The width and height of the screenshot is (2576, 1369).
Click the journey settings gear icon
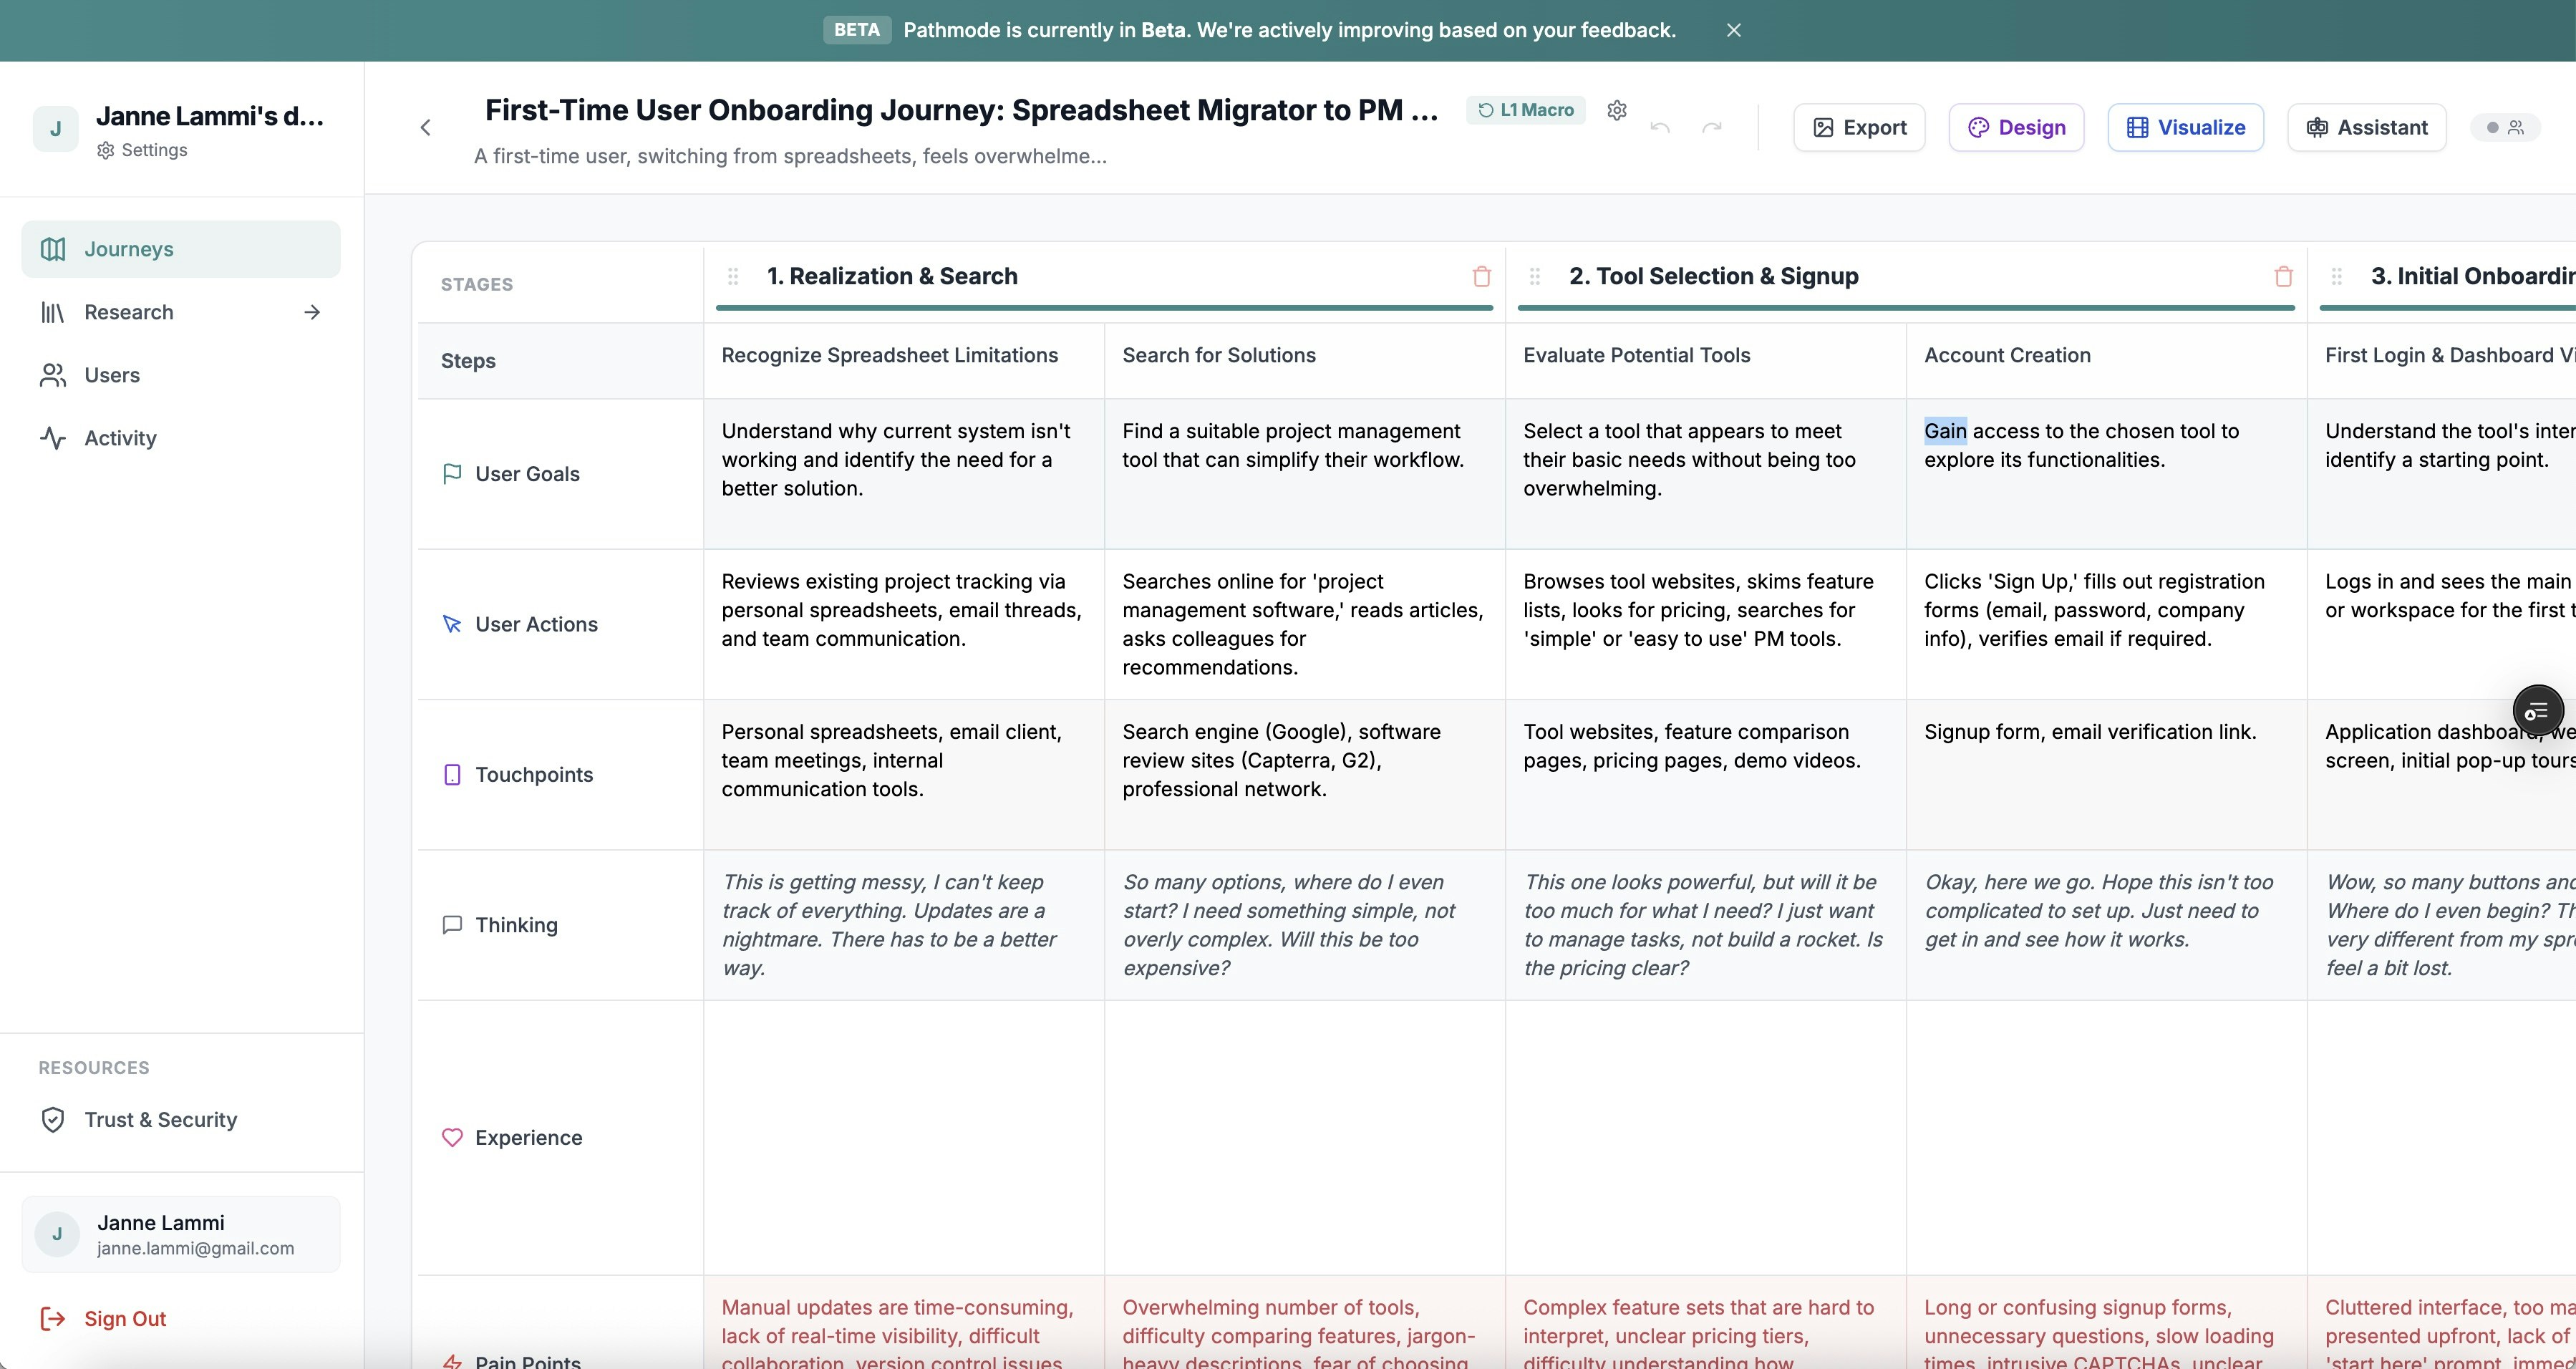click(x=1616, y=110)
